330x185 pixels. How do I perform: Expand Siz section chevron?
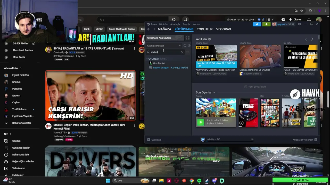(11, 134)
